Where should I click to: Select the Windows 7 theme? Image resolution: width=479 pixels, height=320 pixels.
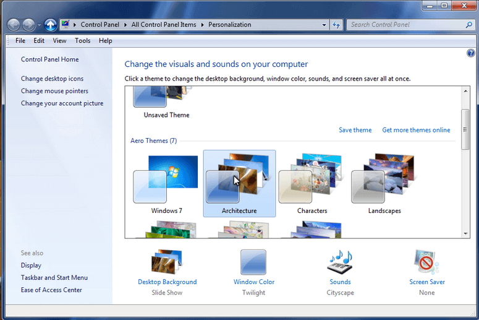pyautogui.click(x=166, y=184)
